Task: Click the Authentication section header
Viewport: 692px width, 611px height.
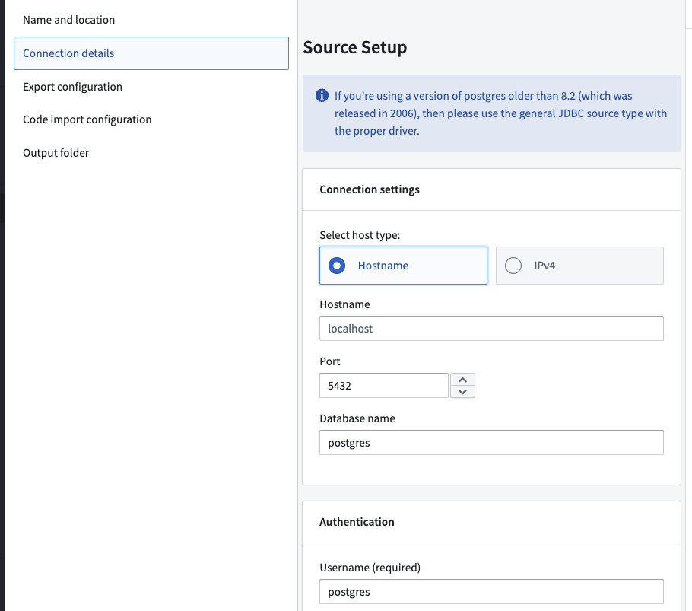Action: (x=357, y=522)
